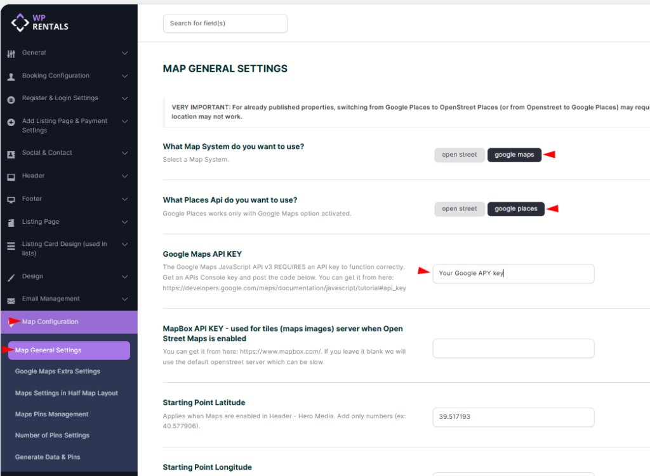Select open street as Places Api

click(x=460, y=209)
